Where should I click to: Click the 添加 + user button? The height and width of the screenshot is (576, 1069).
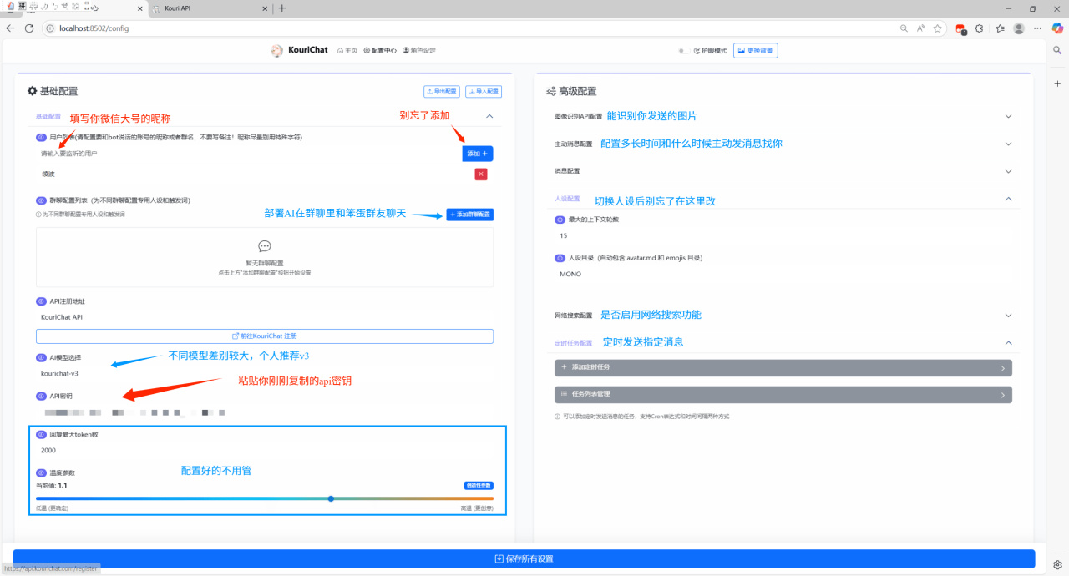pyautogui.click(x=478, y=154)
